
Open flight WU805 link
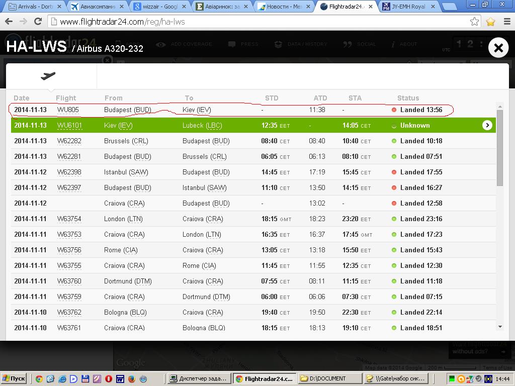coord(68,110)
